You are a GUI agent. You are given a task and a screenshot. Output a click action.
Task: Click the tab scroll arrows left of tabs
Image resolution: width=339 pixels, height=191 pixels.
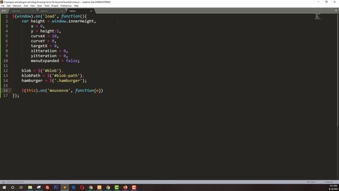(x=4, y=11)
